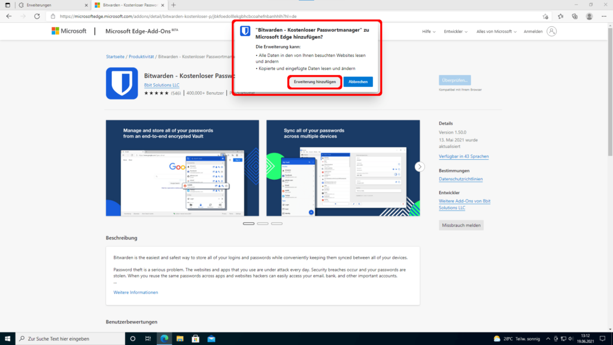Click the weather widget in taskbar
The height and width of the screenshot is (345, 613).
(517, 339)
